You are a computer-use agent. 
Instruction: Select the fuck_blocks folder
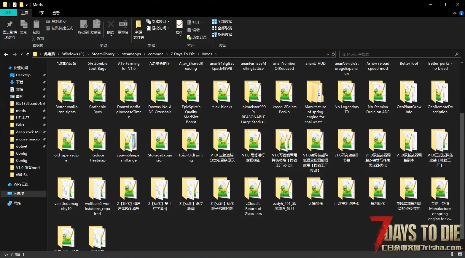pyautogui.click(x=222, y=95)
